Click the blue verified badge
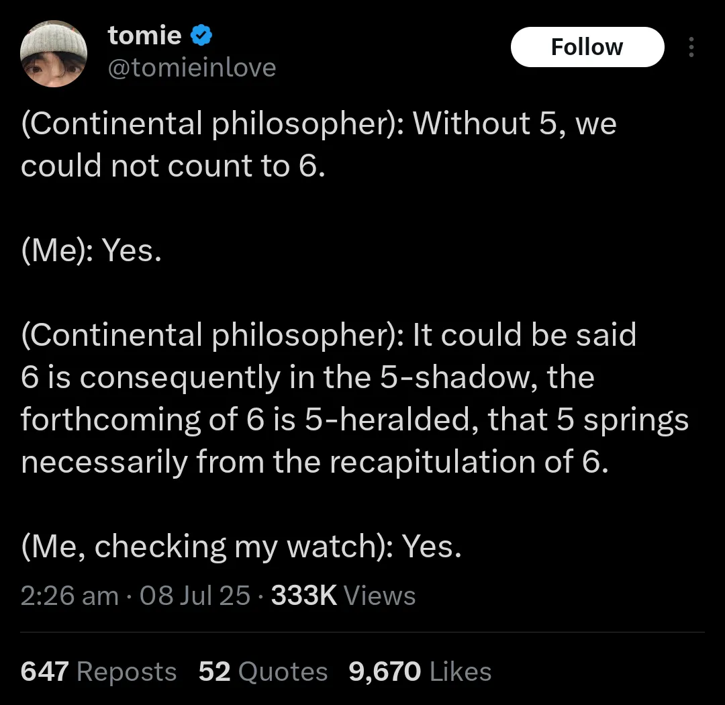This screenshot has height=705, width=725. [x=201, y=35]
